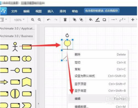The height and width of the screenshot is (108, 138).
Task: Select the D-shaped half-round shape
Action: [4, 106]
